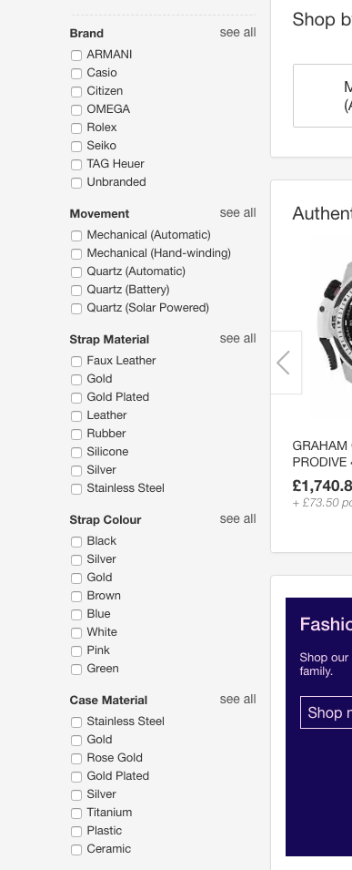Screen dimensions: 352x870
Task: Open the GRAHAM PRODIVE listing title
Action: pyautogui.click(x=322, y=454)
